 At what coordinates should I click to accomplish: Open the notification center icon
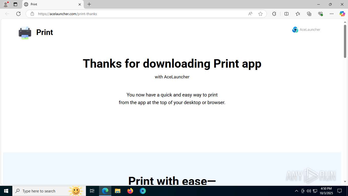340,191
